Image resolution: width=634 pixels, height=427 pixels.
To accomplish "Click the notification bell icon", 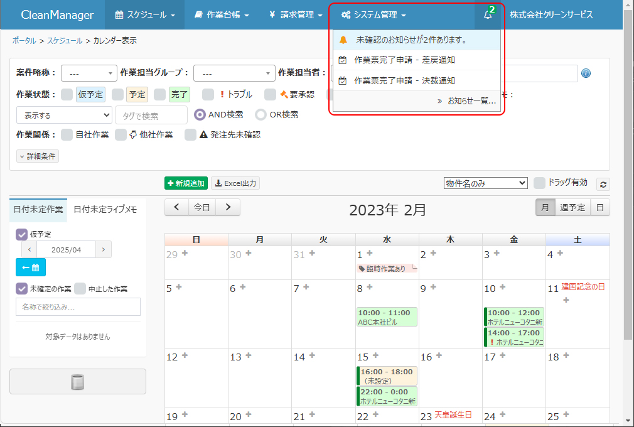I will (x=487, y=15).
